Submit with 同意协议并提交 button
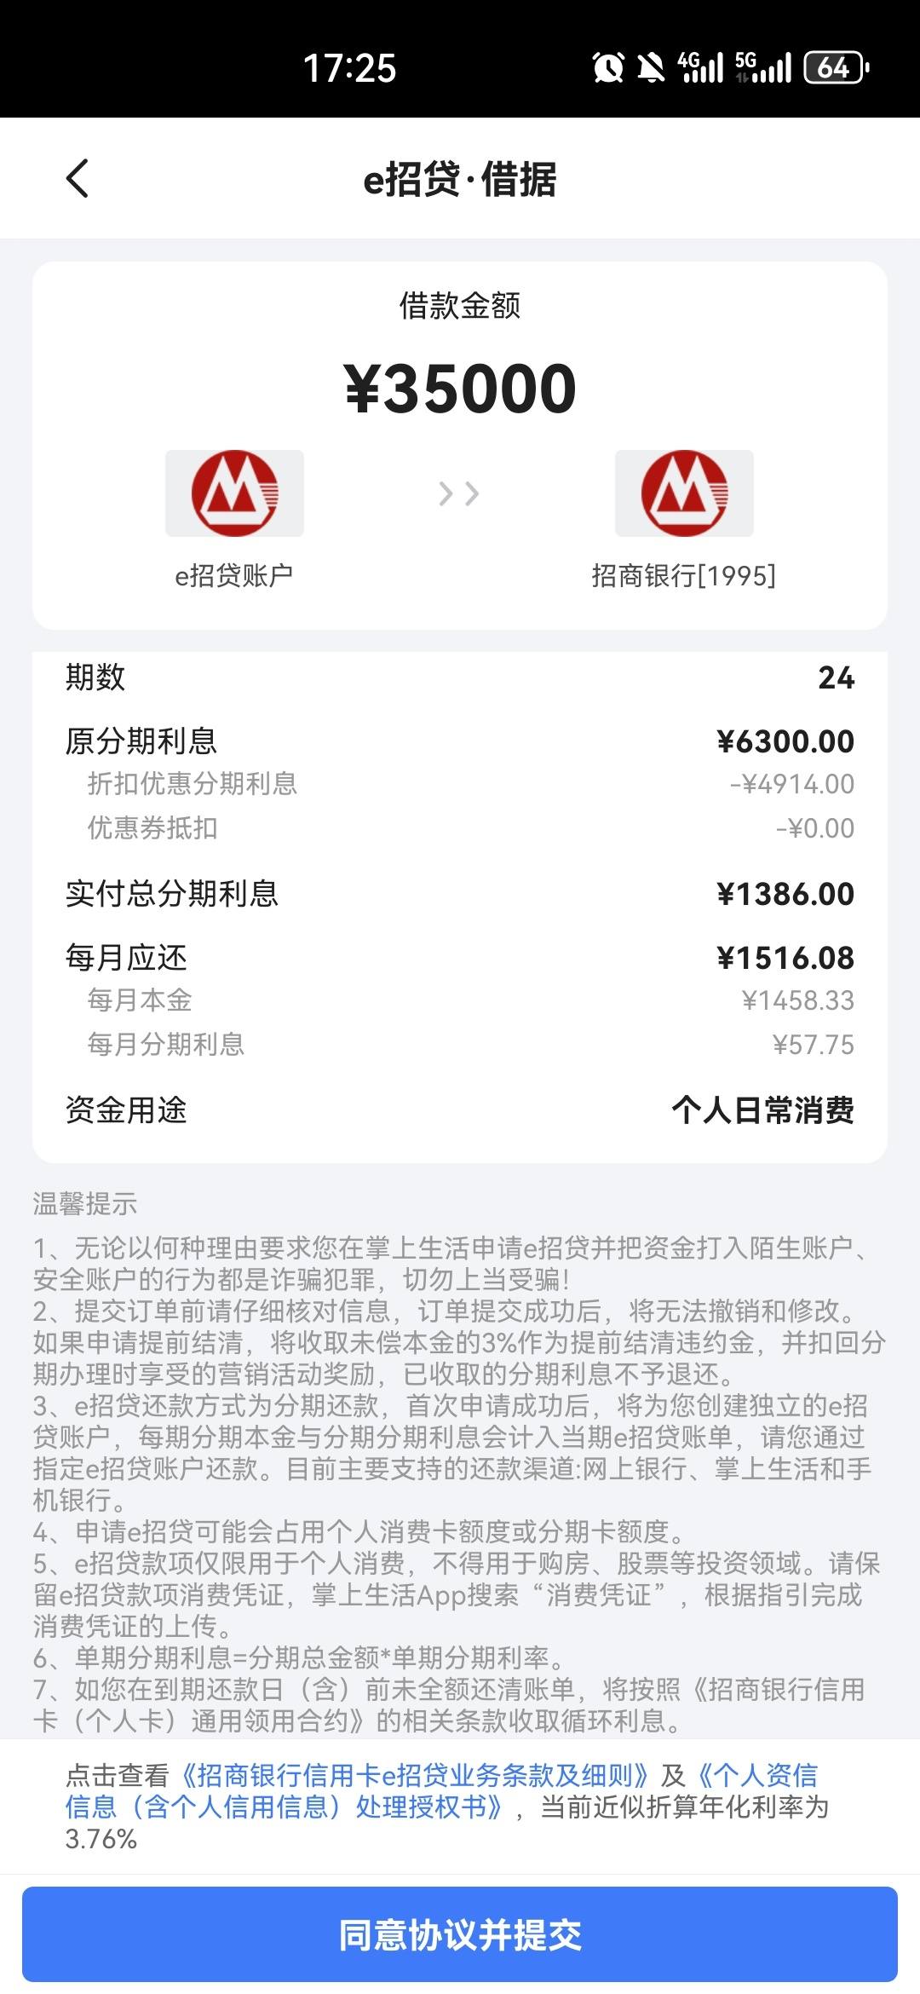Image resolution: width=920 pixels, height=1994 pixels. 460,1935
